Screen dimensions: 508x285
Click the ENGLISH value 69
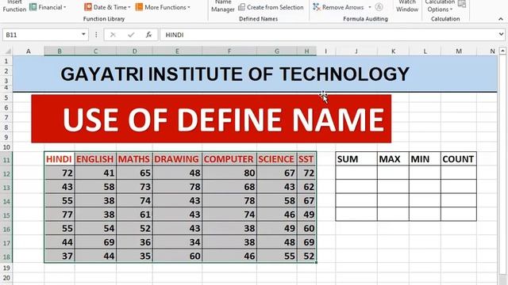(x=95, y=242)
